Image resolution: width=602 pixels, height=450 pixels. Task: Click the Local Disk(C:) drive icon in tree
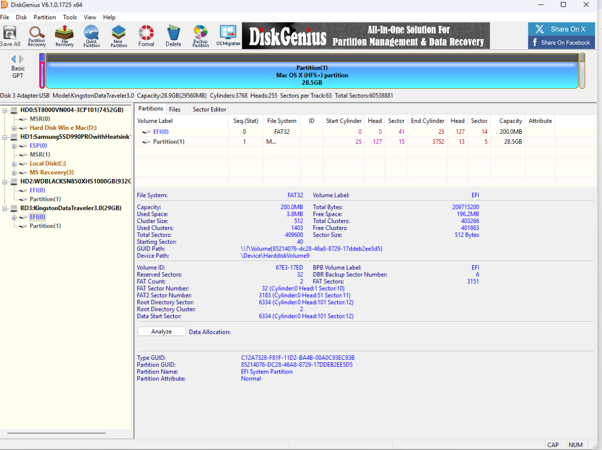pyautogui.click(x=24, y=163)
